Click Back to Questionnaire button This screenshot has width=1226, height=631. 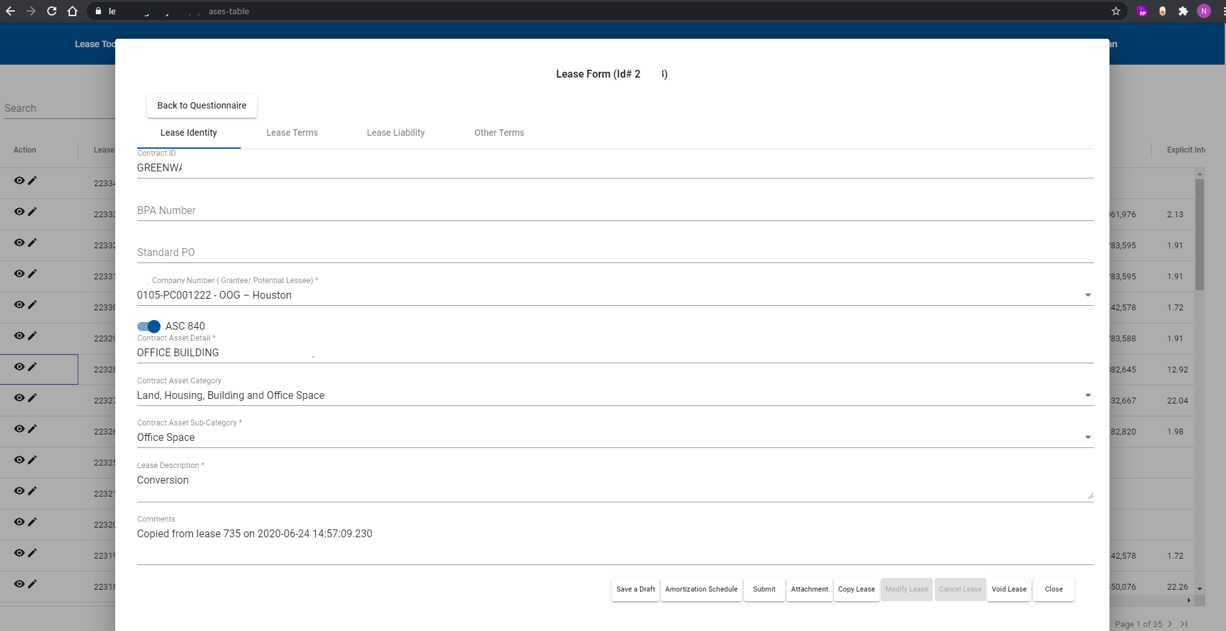click(202, 105)
